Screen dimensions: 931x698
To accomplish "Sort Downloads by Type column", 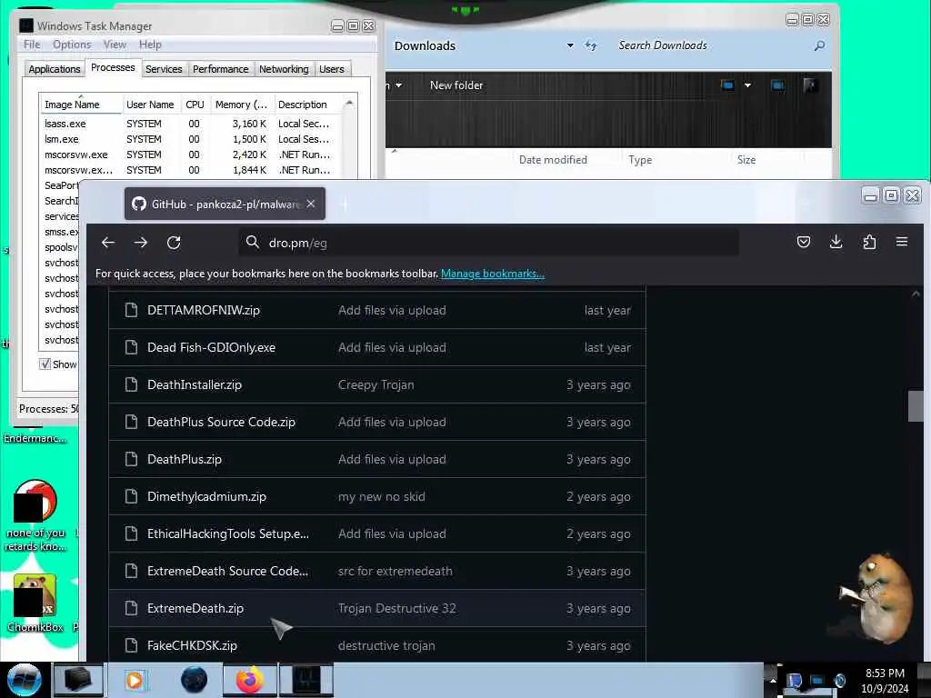I will (x=640, y=160).
